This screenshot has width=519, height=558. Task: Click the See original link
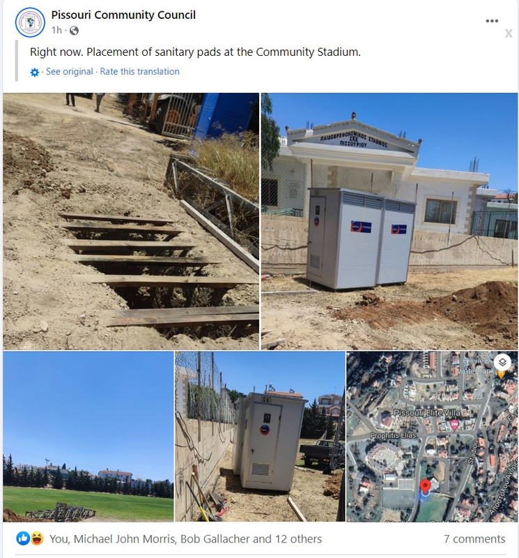pos(70,72)
